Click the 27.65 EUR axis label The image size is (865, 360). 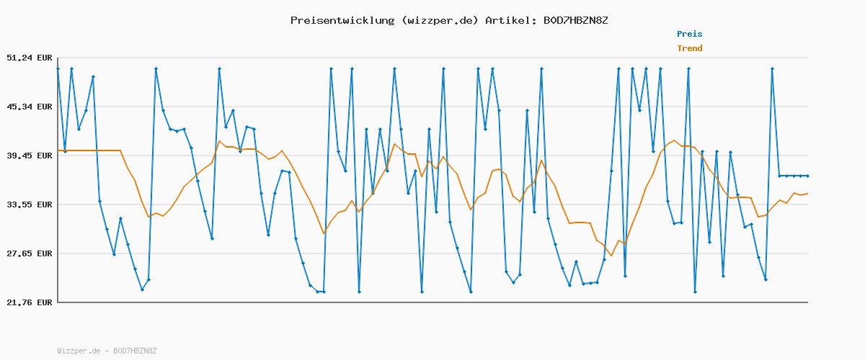(x=30, y=253)
